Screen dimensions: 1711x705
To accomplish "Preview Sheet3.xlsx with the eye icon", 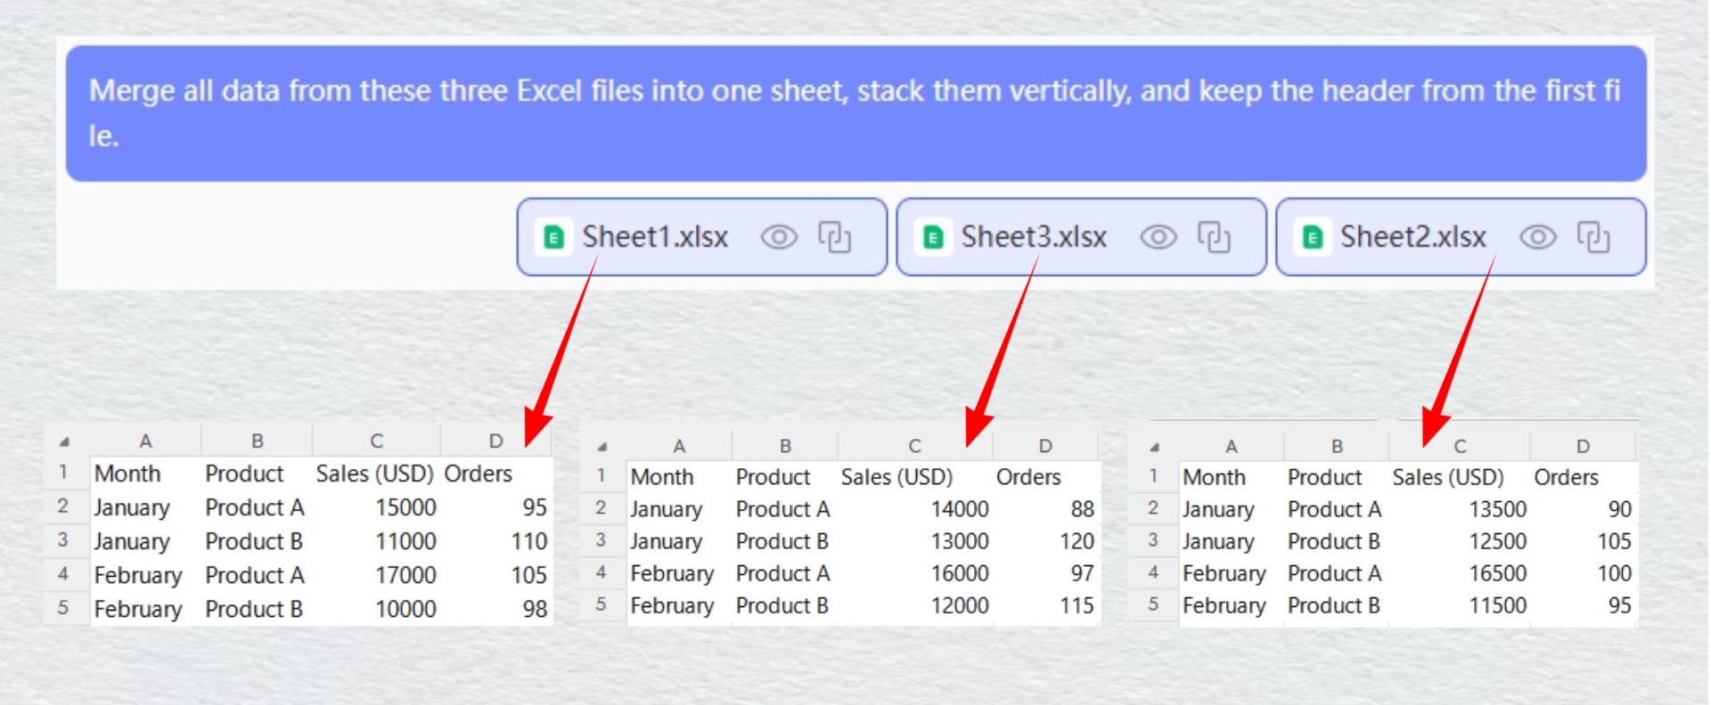I will coord(1158,238).
